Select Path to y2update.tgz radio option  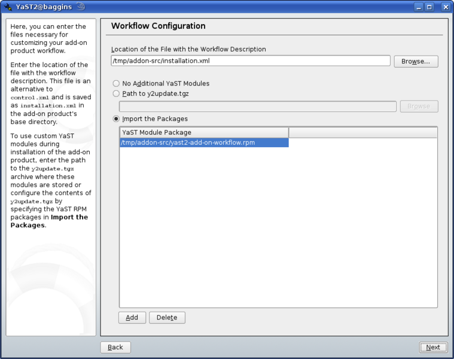(116, 94)
